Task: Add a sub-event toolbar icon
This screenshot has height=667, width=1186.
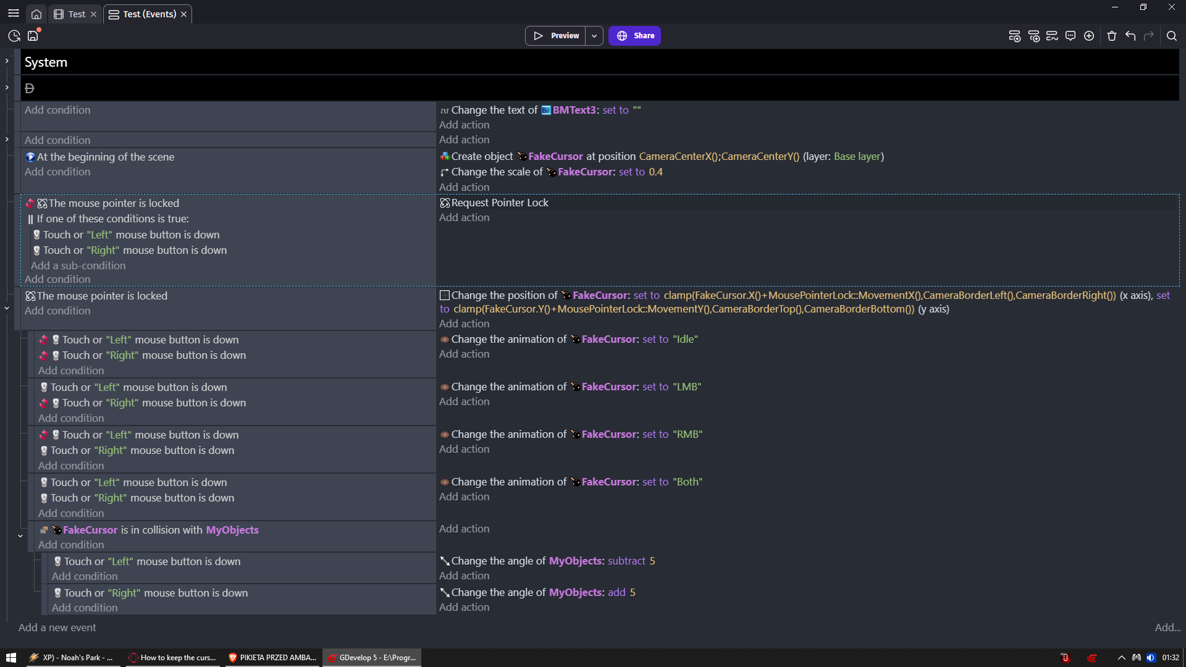Action: (x=1033, y=36)
